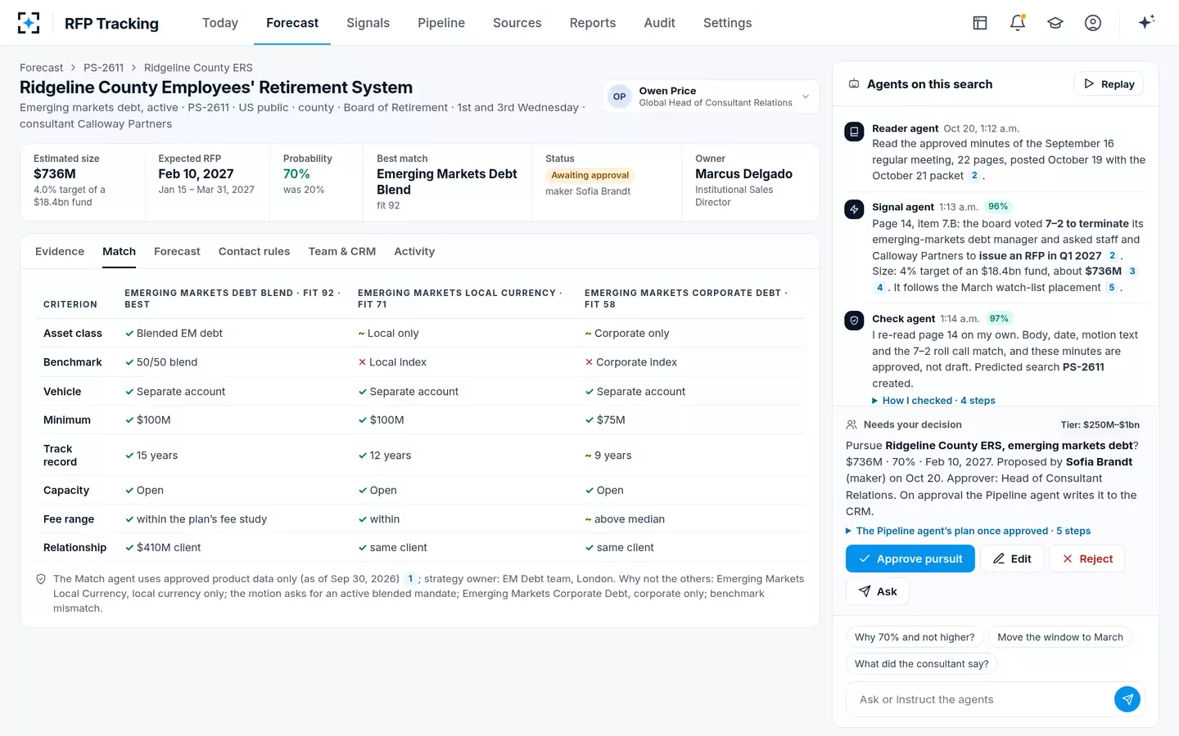Expand the Pipeline agent's plan steps
The image size is (1179, 736).
click(x=969, y=531)
